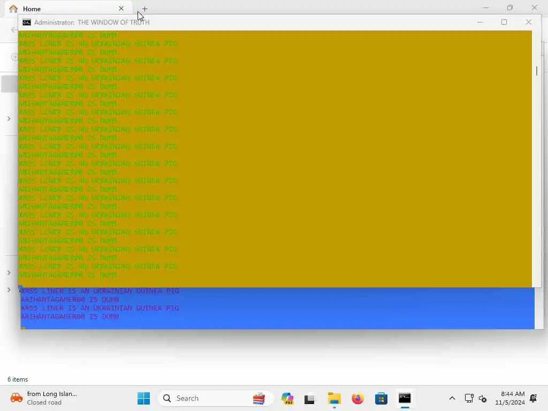
Task: Open the notification bell icon
Action: (x=534, y=398)
